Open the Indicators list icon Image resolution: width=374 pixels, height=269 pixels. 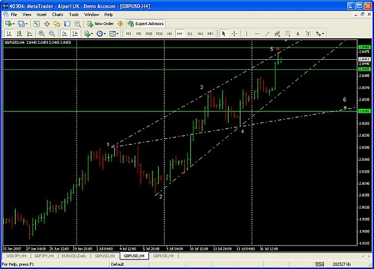(x=87, y=33)
